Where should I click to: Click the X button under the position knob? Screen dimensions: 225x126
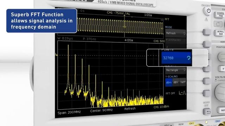tap(221, 69)
